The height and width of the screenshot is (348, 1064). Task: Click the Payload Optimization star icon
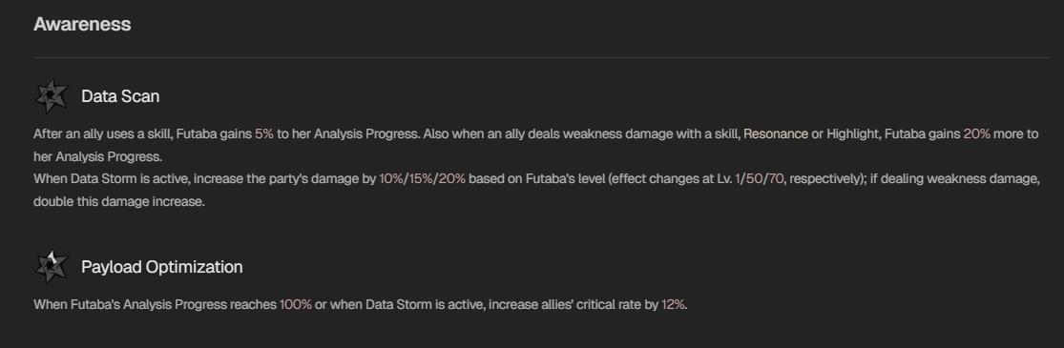[x=52, y=267]
